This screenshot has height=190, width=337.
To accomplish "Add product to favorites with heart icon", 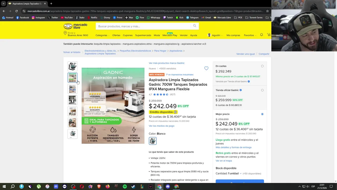I will 206,68.
